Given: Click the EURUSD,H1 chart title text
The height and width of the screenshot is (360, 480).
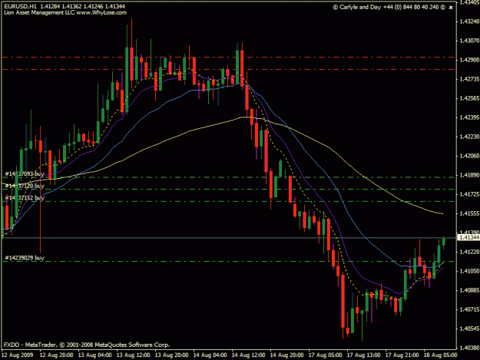Looking at the screenshot, I should click(x=22, y=6).
